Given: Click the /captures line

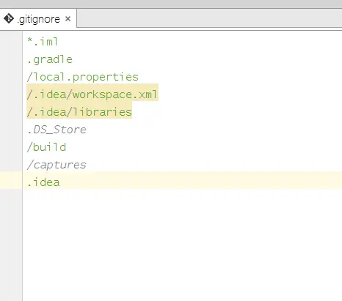Looking at the screenshot, I should click(57, 165).
